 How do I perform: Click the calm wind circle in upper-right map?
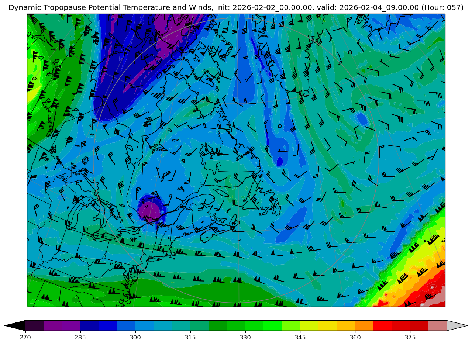350,52
